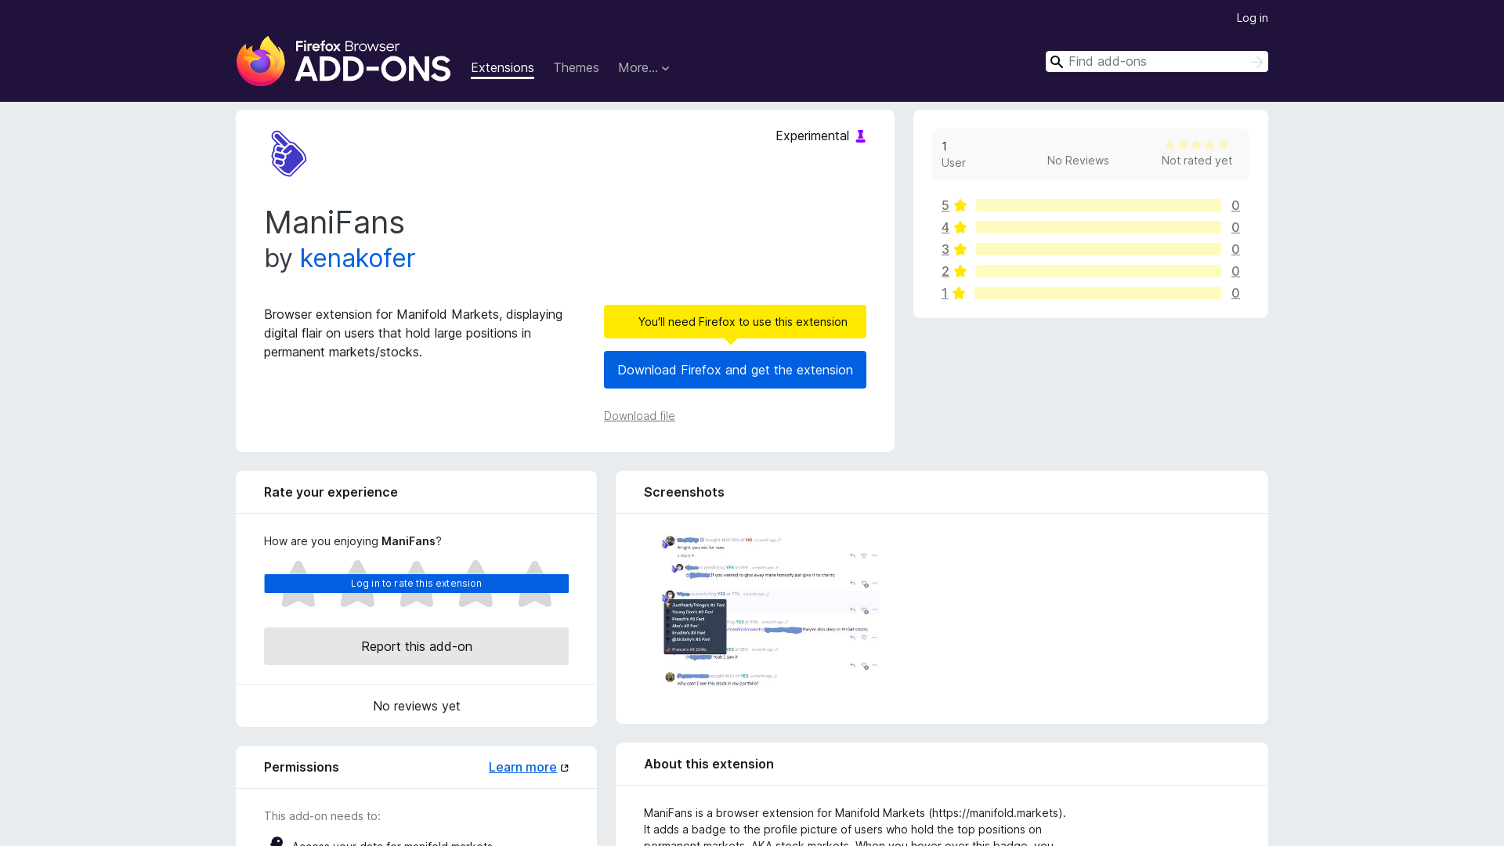Click the 5-star rating number link
This screenshot has width=1504, height=846.
point(945,205)
